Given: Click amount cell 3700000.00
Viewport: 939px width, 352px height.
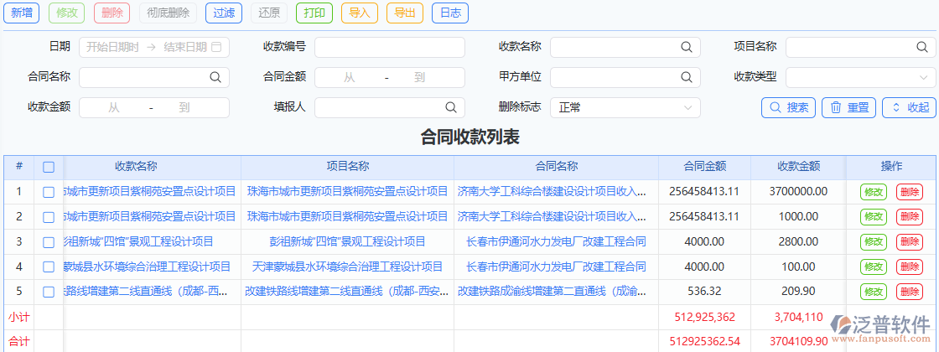Looking at the screenshot, I should (798, 192).
